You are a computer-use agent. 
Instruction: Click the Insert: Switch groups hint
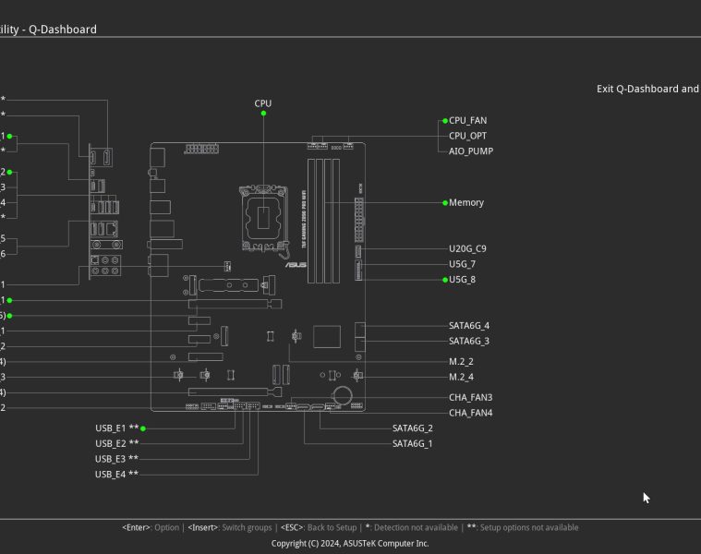[230, 527]
